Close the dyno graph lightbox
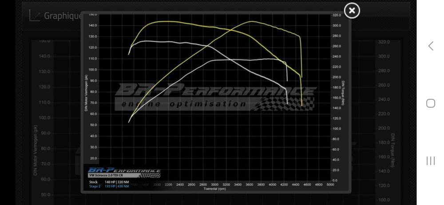Viewport: 444px width, 205px height. point(352,11)
